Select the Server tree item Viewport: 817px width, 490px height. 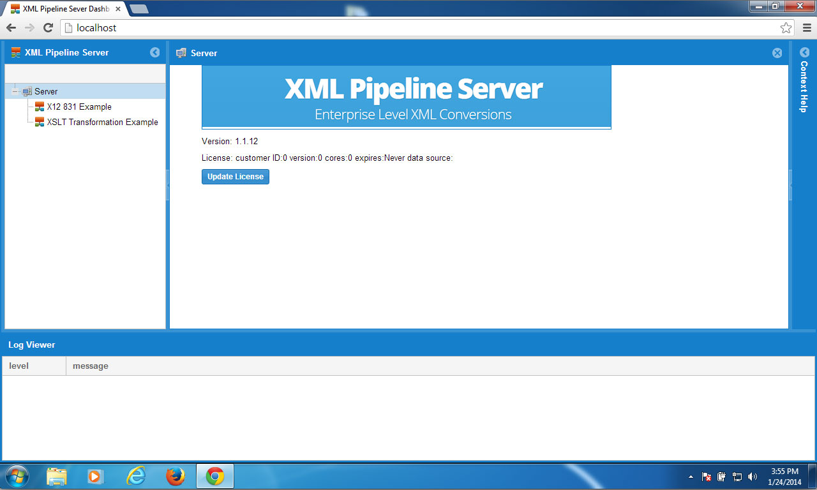(85, 91)
